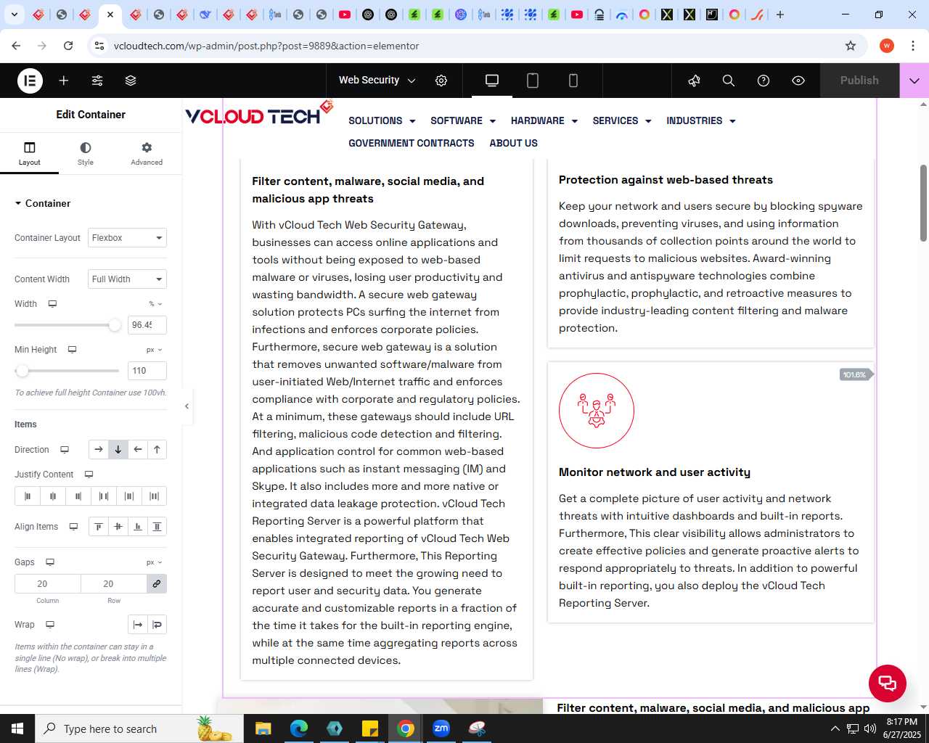Screen dimensions: 929x743
Task: Click responsive icon next to Wrap
Action: tap(50, 625)
